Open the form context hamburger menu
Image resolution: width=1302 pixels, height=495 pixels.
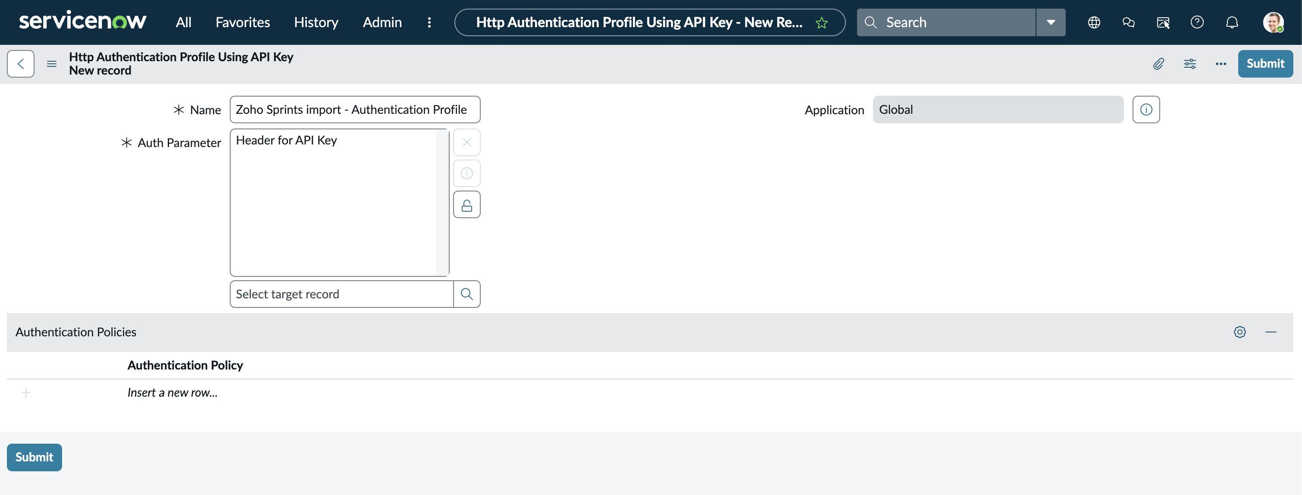pyautogui.click(x=52, y=64)
